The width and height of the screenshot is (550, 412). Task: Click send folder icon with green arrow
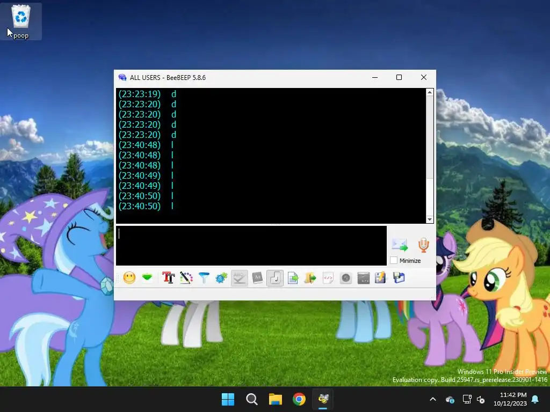[x=310, y=278]
